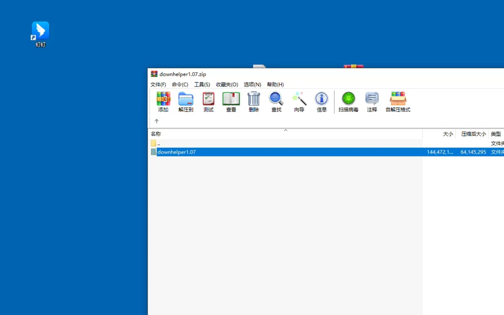Click the 解压到 (Extract to) toolbar icon
The height and width of the screenshot is (315, 504).
[x=186, y=102]
